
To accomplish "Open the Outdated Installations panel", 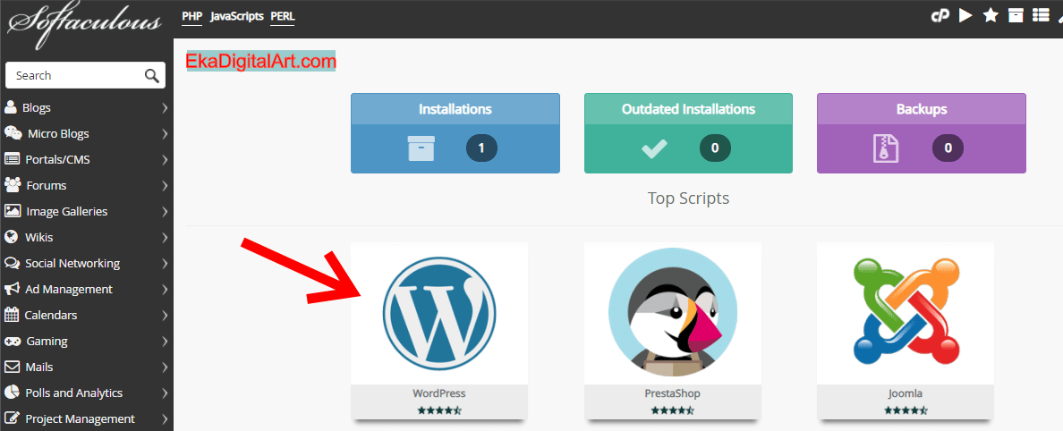I will (688, 133).
